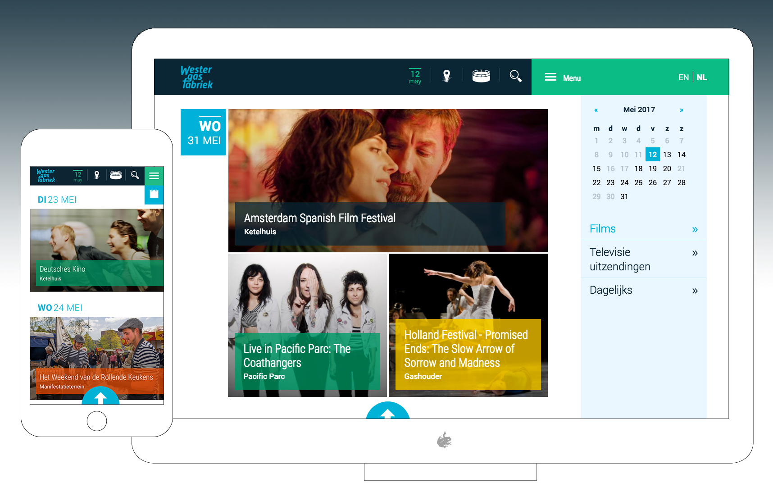The width and height of the screenshot is (773, 483).
Task: Click the Westergasfabriek logo on phone
Action: click(x=45, y=175)
